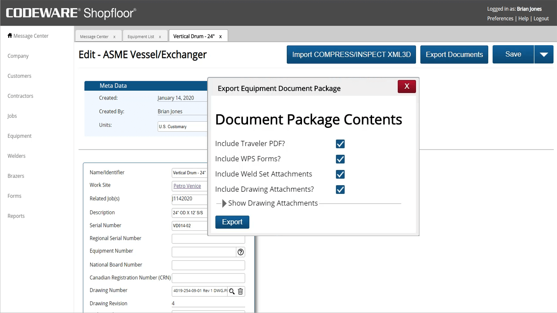Open the drawing number search magnifier
The image size is (557, 313).
[x=232, y=291]
